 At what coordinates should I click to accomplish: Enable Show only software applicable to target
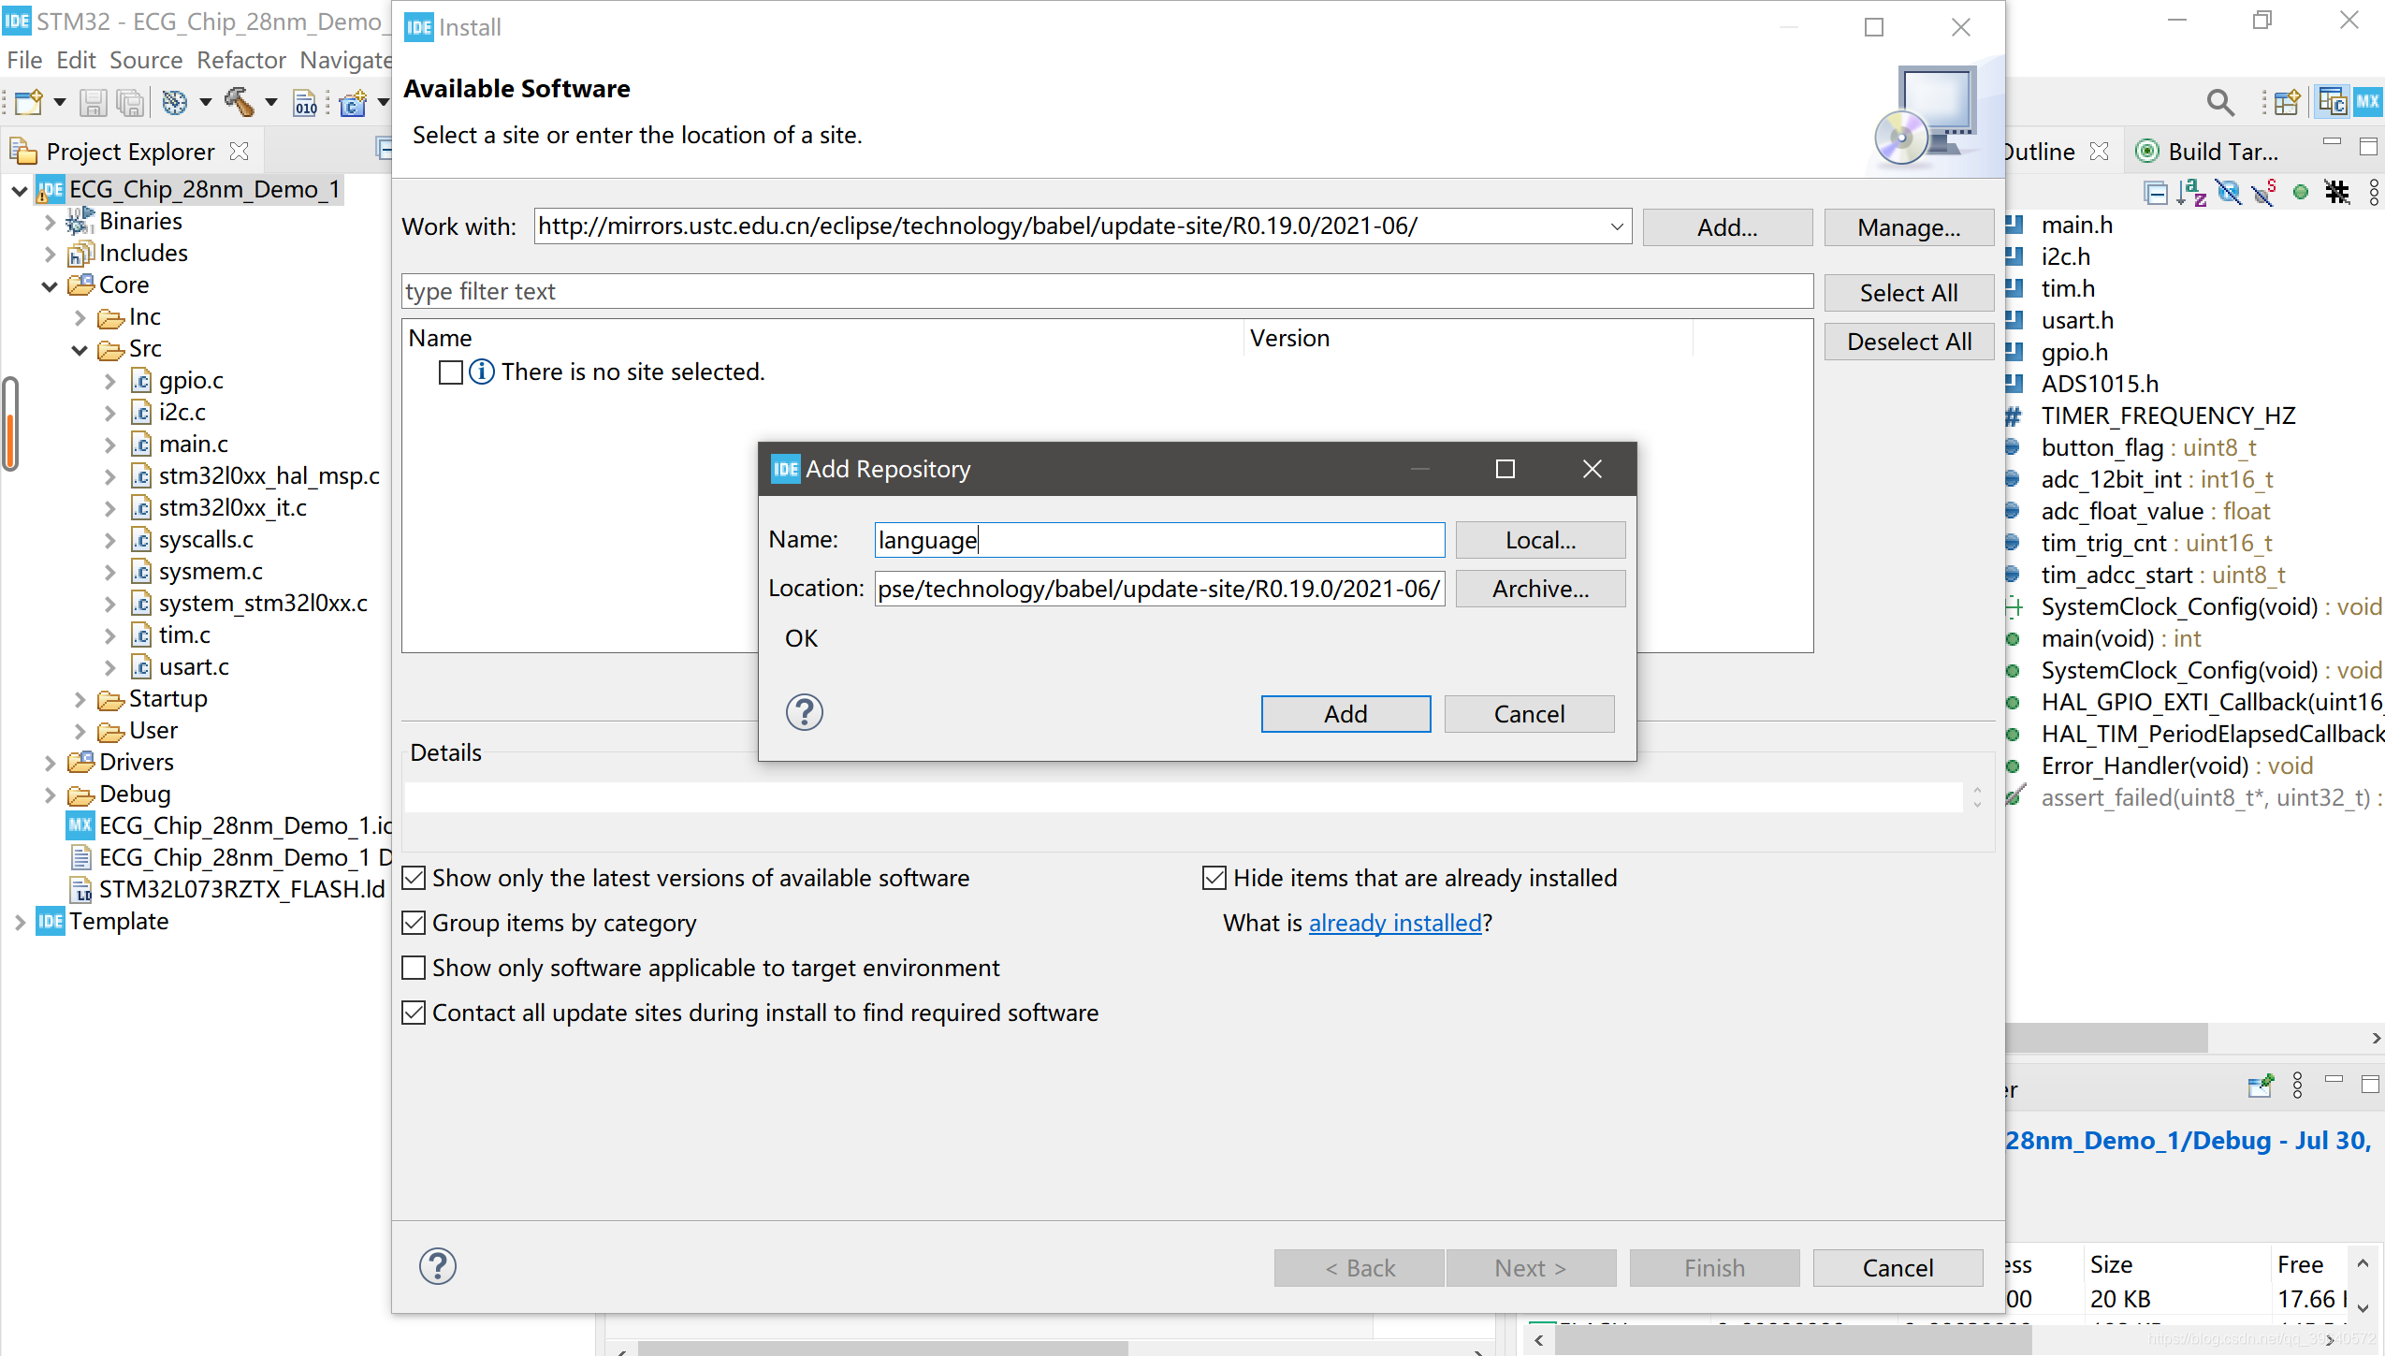[414, 968]
